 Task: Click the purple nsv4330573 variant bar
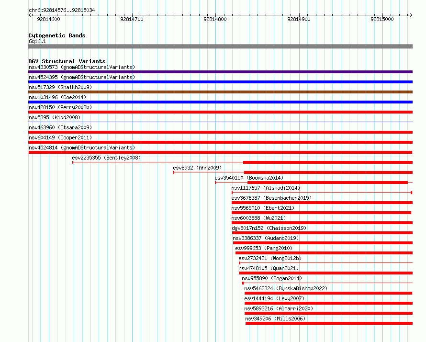[220, 72]
